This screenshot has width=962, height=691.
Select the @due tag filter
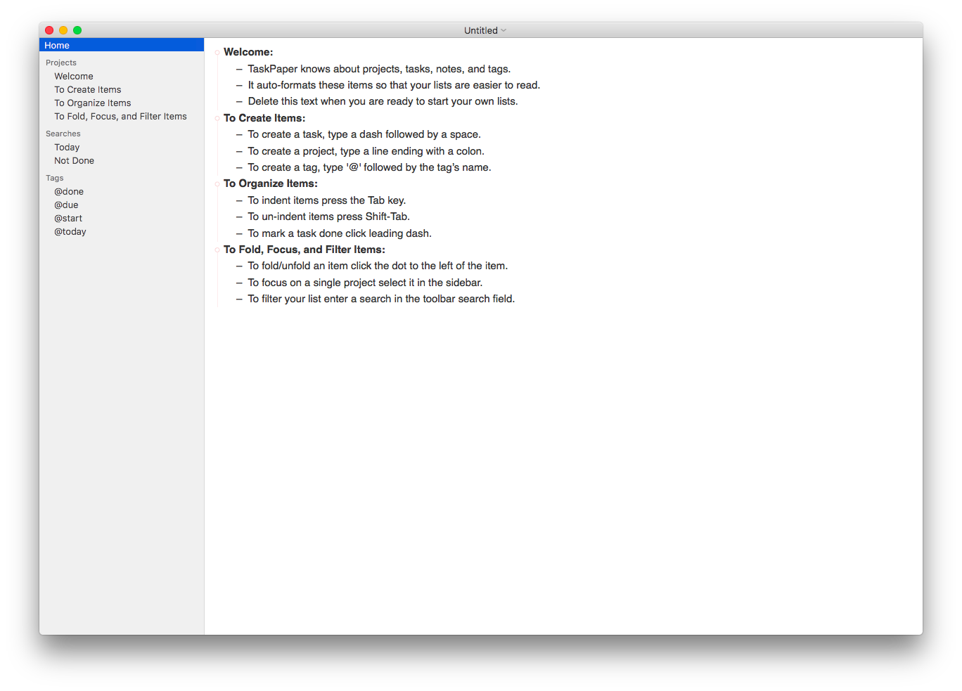tap(66, 205)
